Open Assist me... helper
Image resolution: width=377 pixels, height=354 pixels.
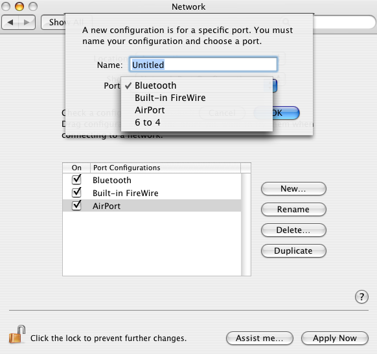[259, 338]
